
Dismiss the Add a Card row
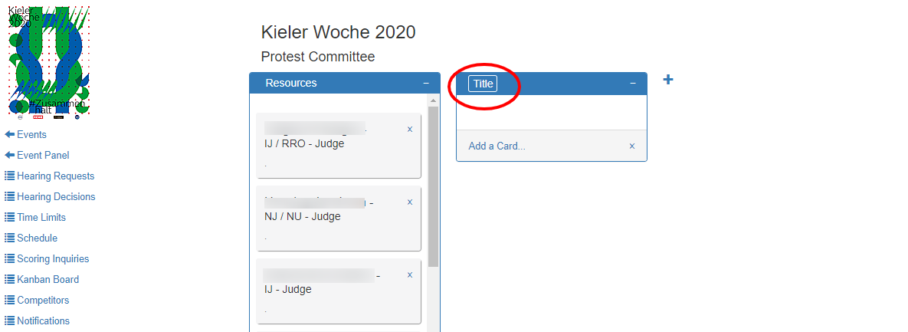pyautogui.click(x=632, y=146)
